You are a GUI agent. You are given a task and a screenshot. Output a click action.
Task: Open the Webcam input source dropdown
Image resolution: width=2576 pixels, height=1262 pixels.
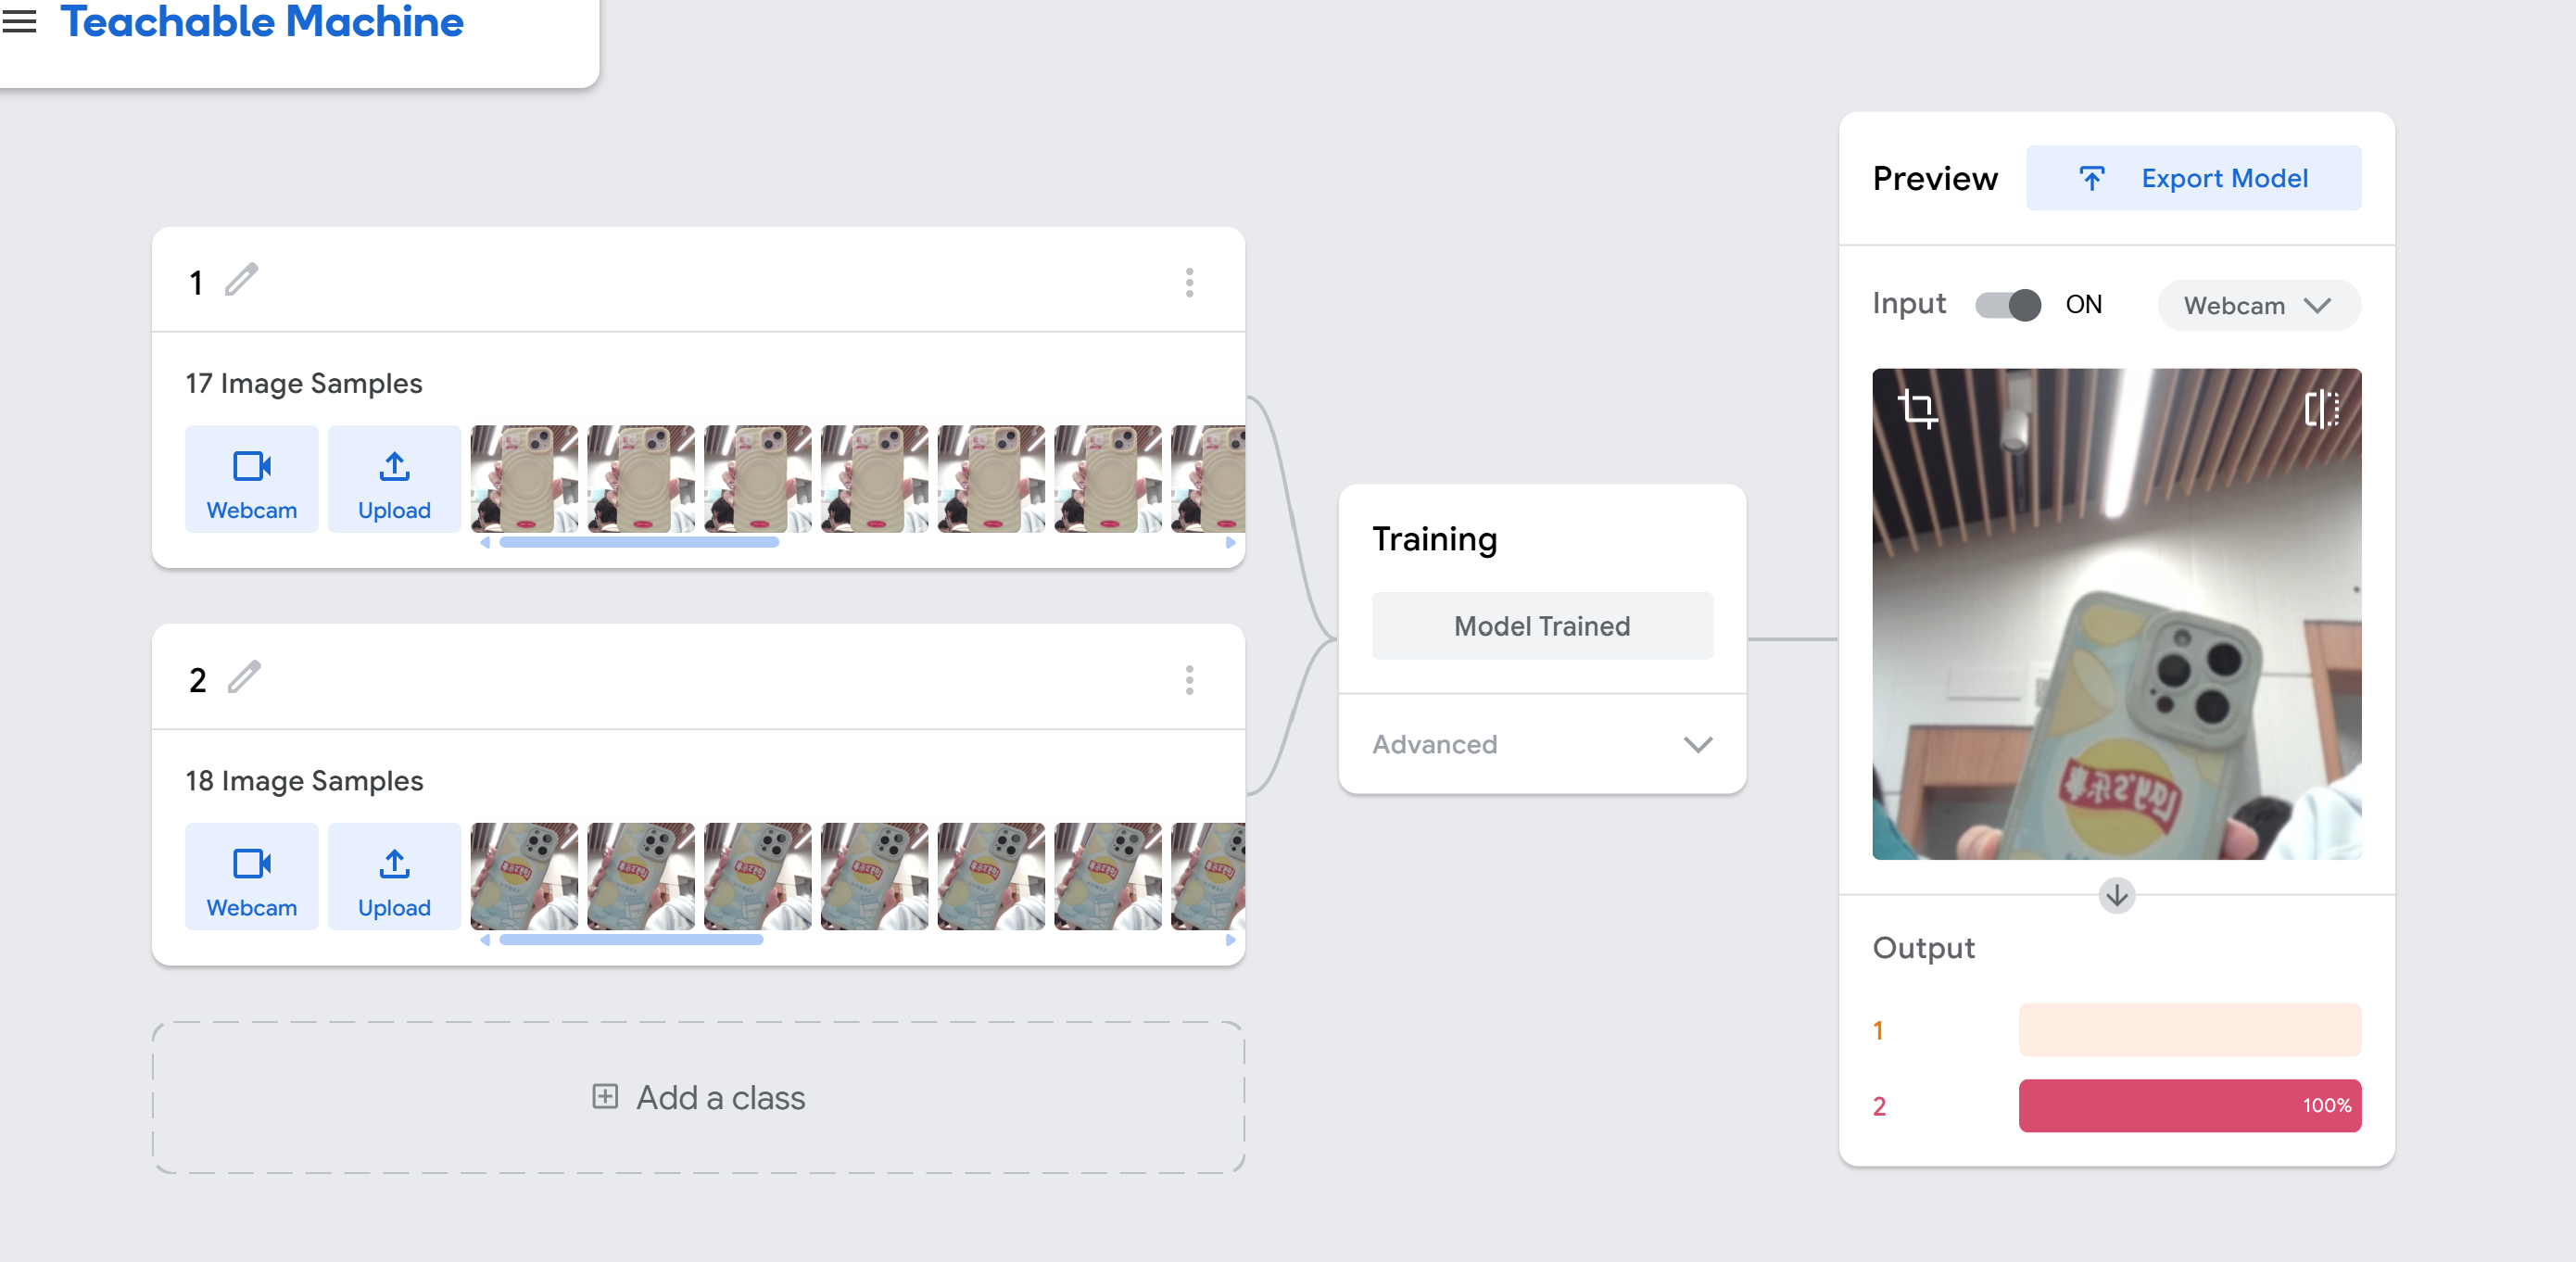(2258, 305)
